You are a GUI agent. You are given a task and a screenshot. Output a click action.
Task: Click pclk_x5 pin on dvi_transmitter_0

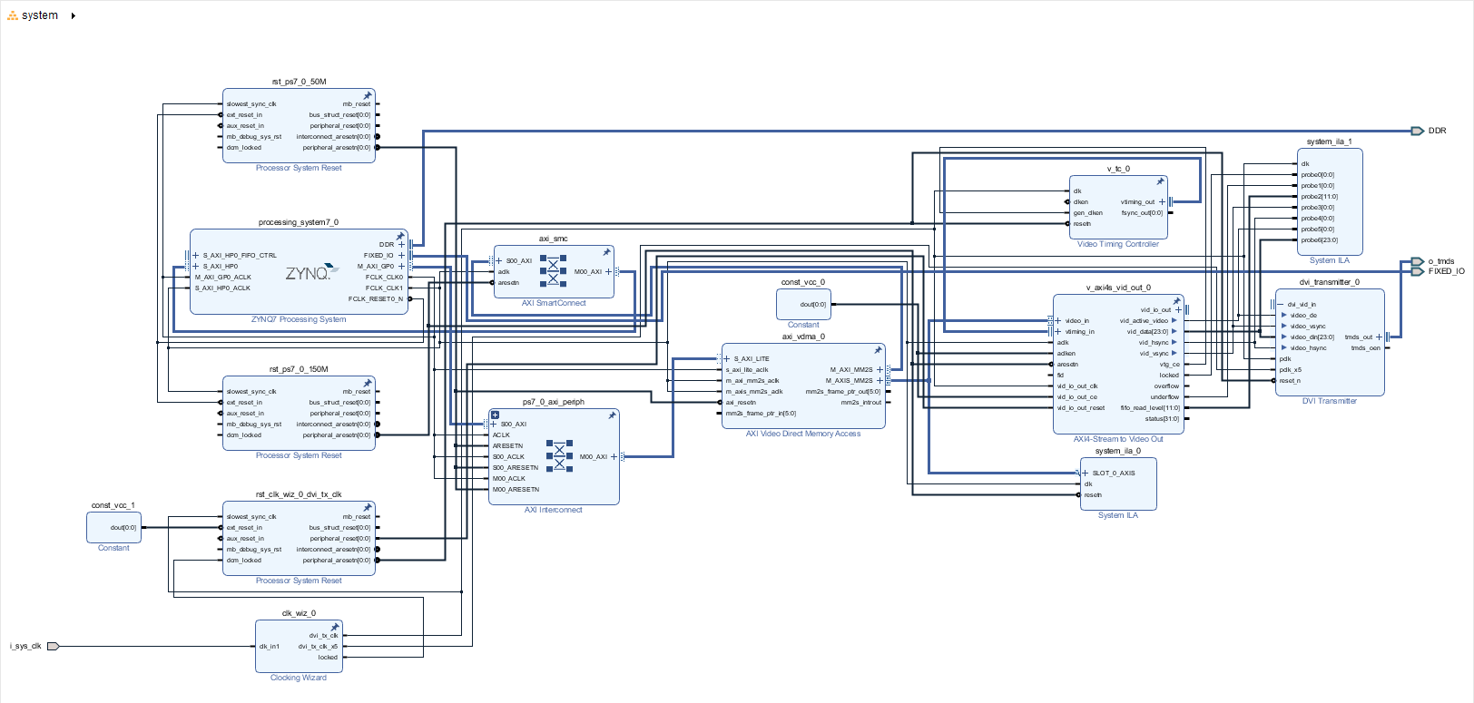pyautogui.click(x=1291, y=369)
